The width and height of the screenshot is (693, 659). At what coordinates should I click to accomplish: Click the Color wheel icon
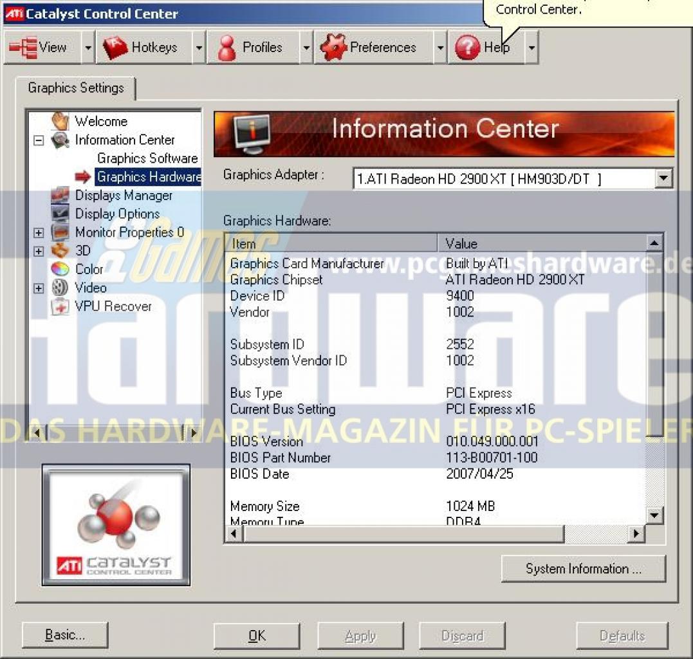click(60, 269)
